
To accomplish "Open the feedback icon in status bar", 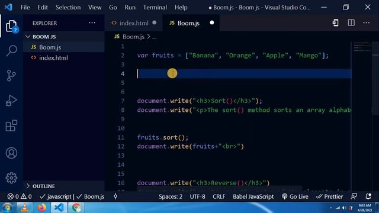I will 354,196.
